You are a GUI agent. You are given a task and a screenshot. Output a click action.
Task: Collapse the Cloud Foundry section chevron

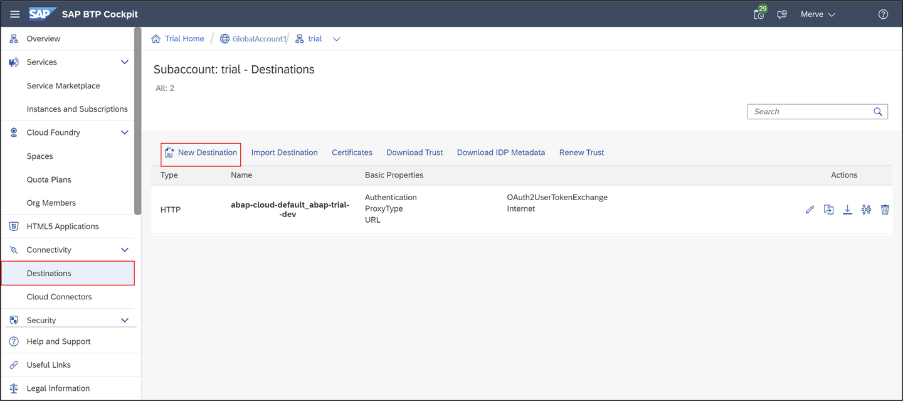click(125, 132)
